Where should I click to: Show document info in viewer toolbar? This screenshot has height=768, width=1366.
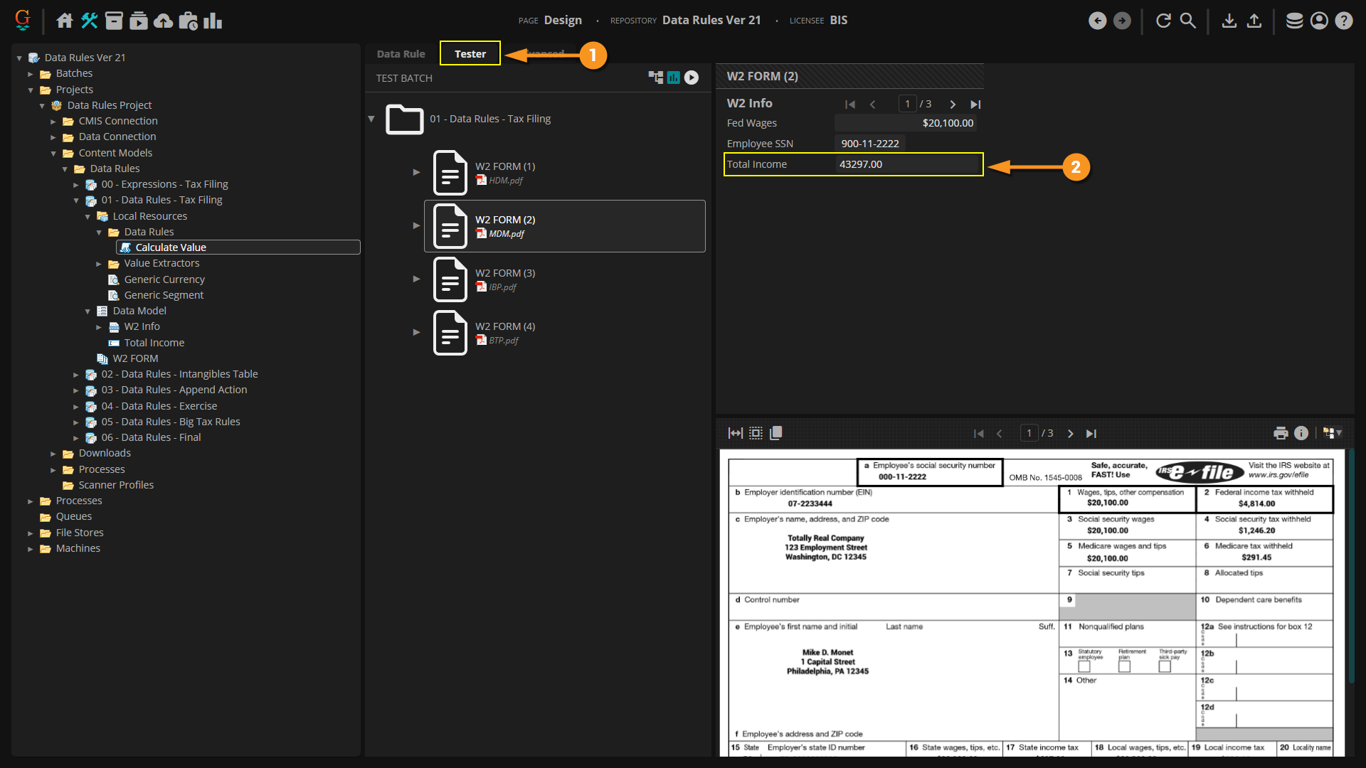pos(1301,433)
